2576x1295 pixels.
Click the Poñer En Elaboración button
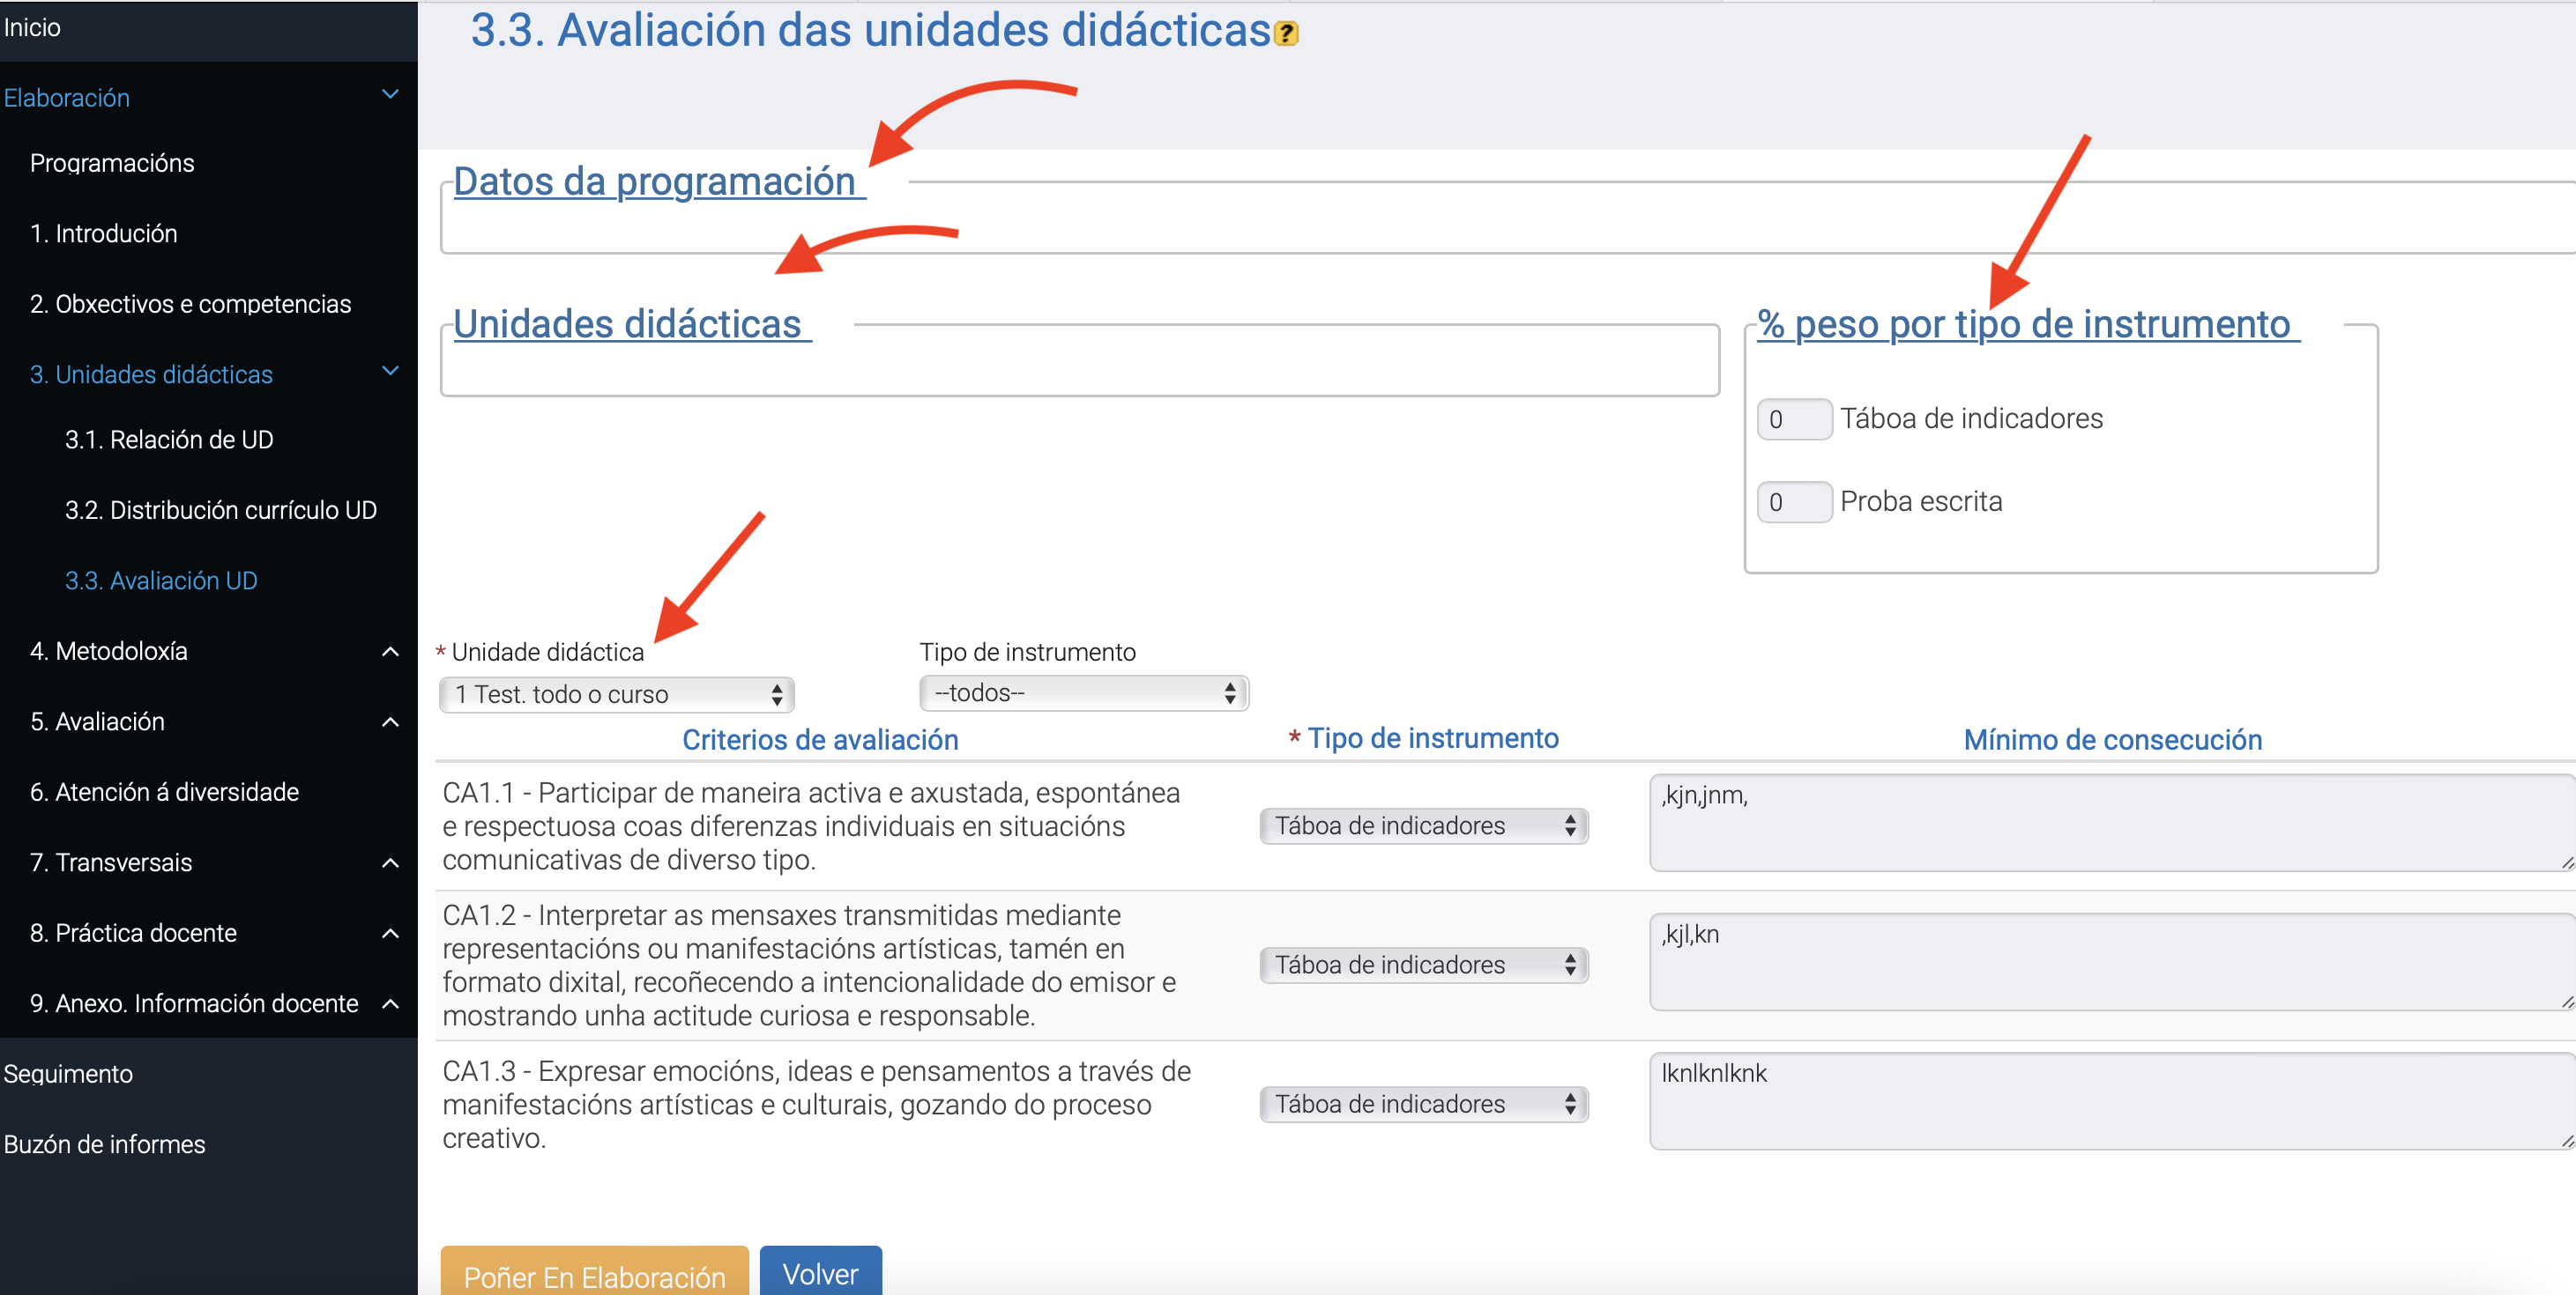tap(595, 1271)
